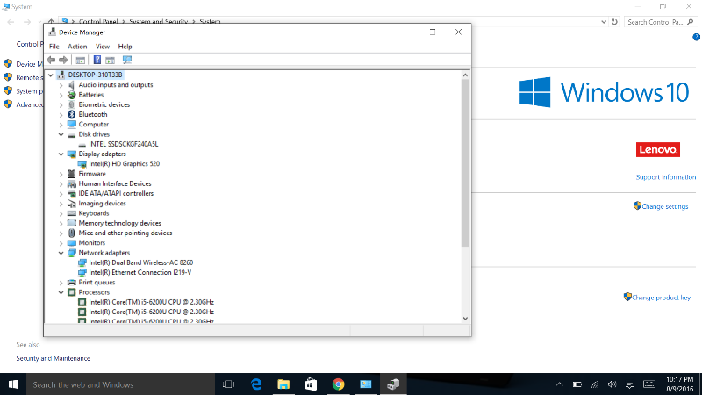Open Properties via the toolbar properties icon
This screenshot has width=702, height=395.
pyautogui.click(x=81, y=60)
